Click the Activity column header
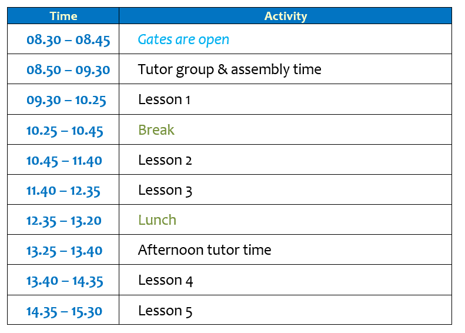The image size is (465, 333). click(285, 16)
